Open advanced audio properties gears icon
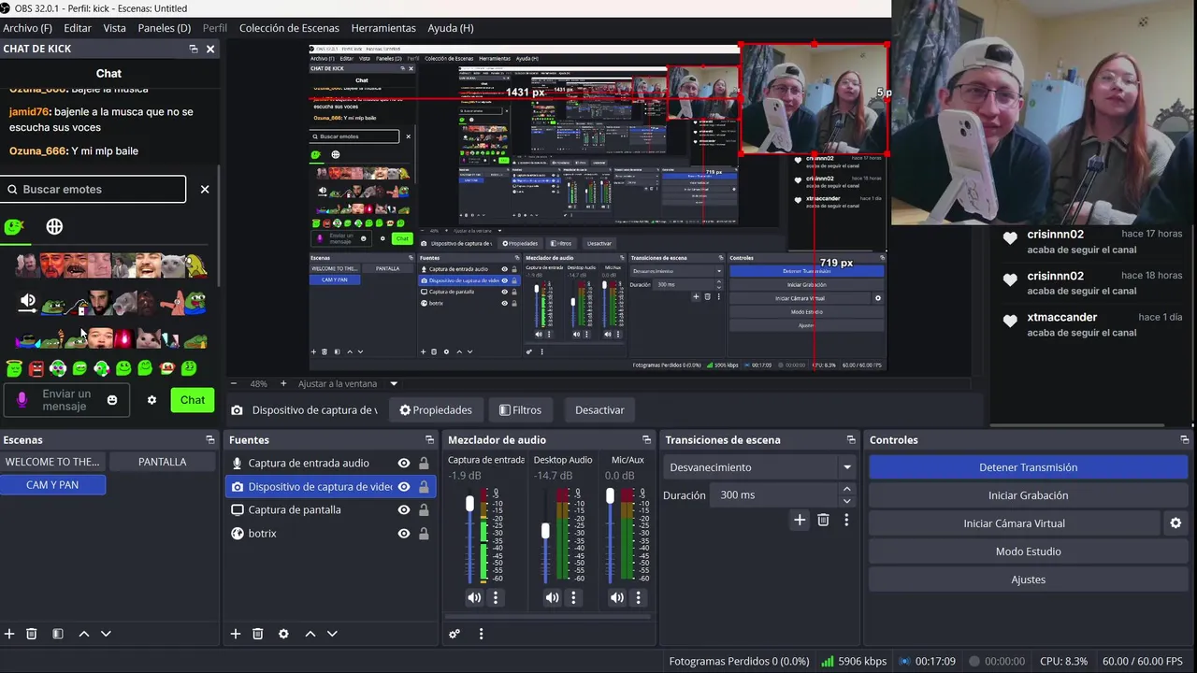The image size is (1197, 673). 454,634
